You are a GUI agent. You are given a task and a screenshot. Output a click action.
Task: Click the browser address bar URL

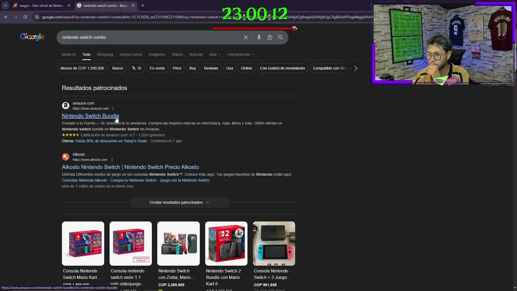coord(206,17)
